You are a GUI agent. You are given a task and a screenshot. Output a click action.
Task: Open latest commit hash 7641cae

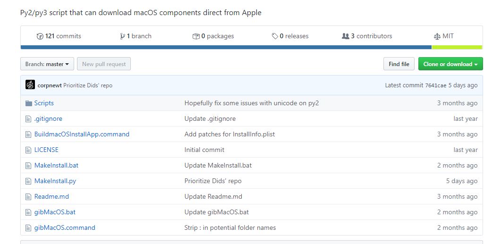point(435,85)
